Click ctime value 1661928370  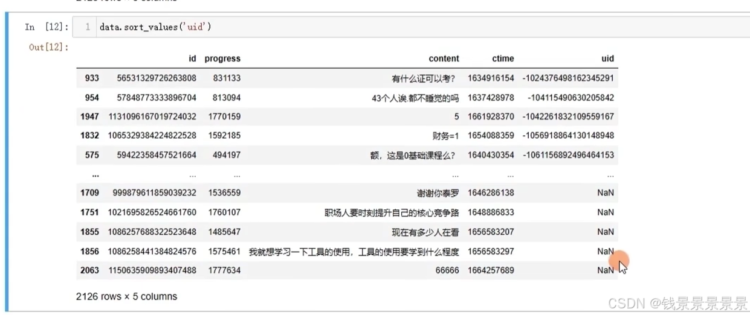491,116
